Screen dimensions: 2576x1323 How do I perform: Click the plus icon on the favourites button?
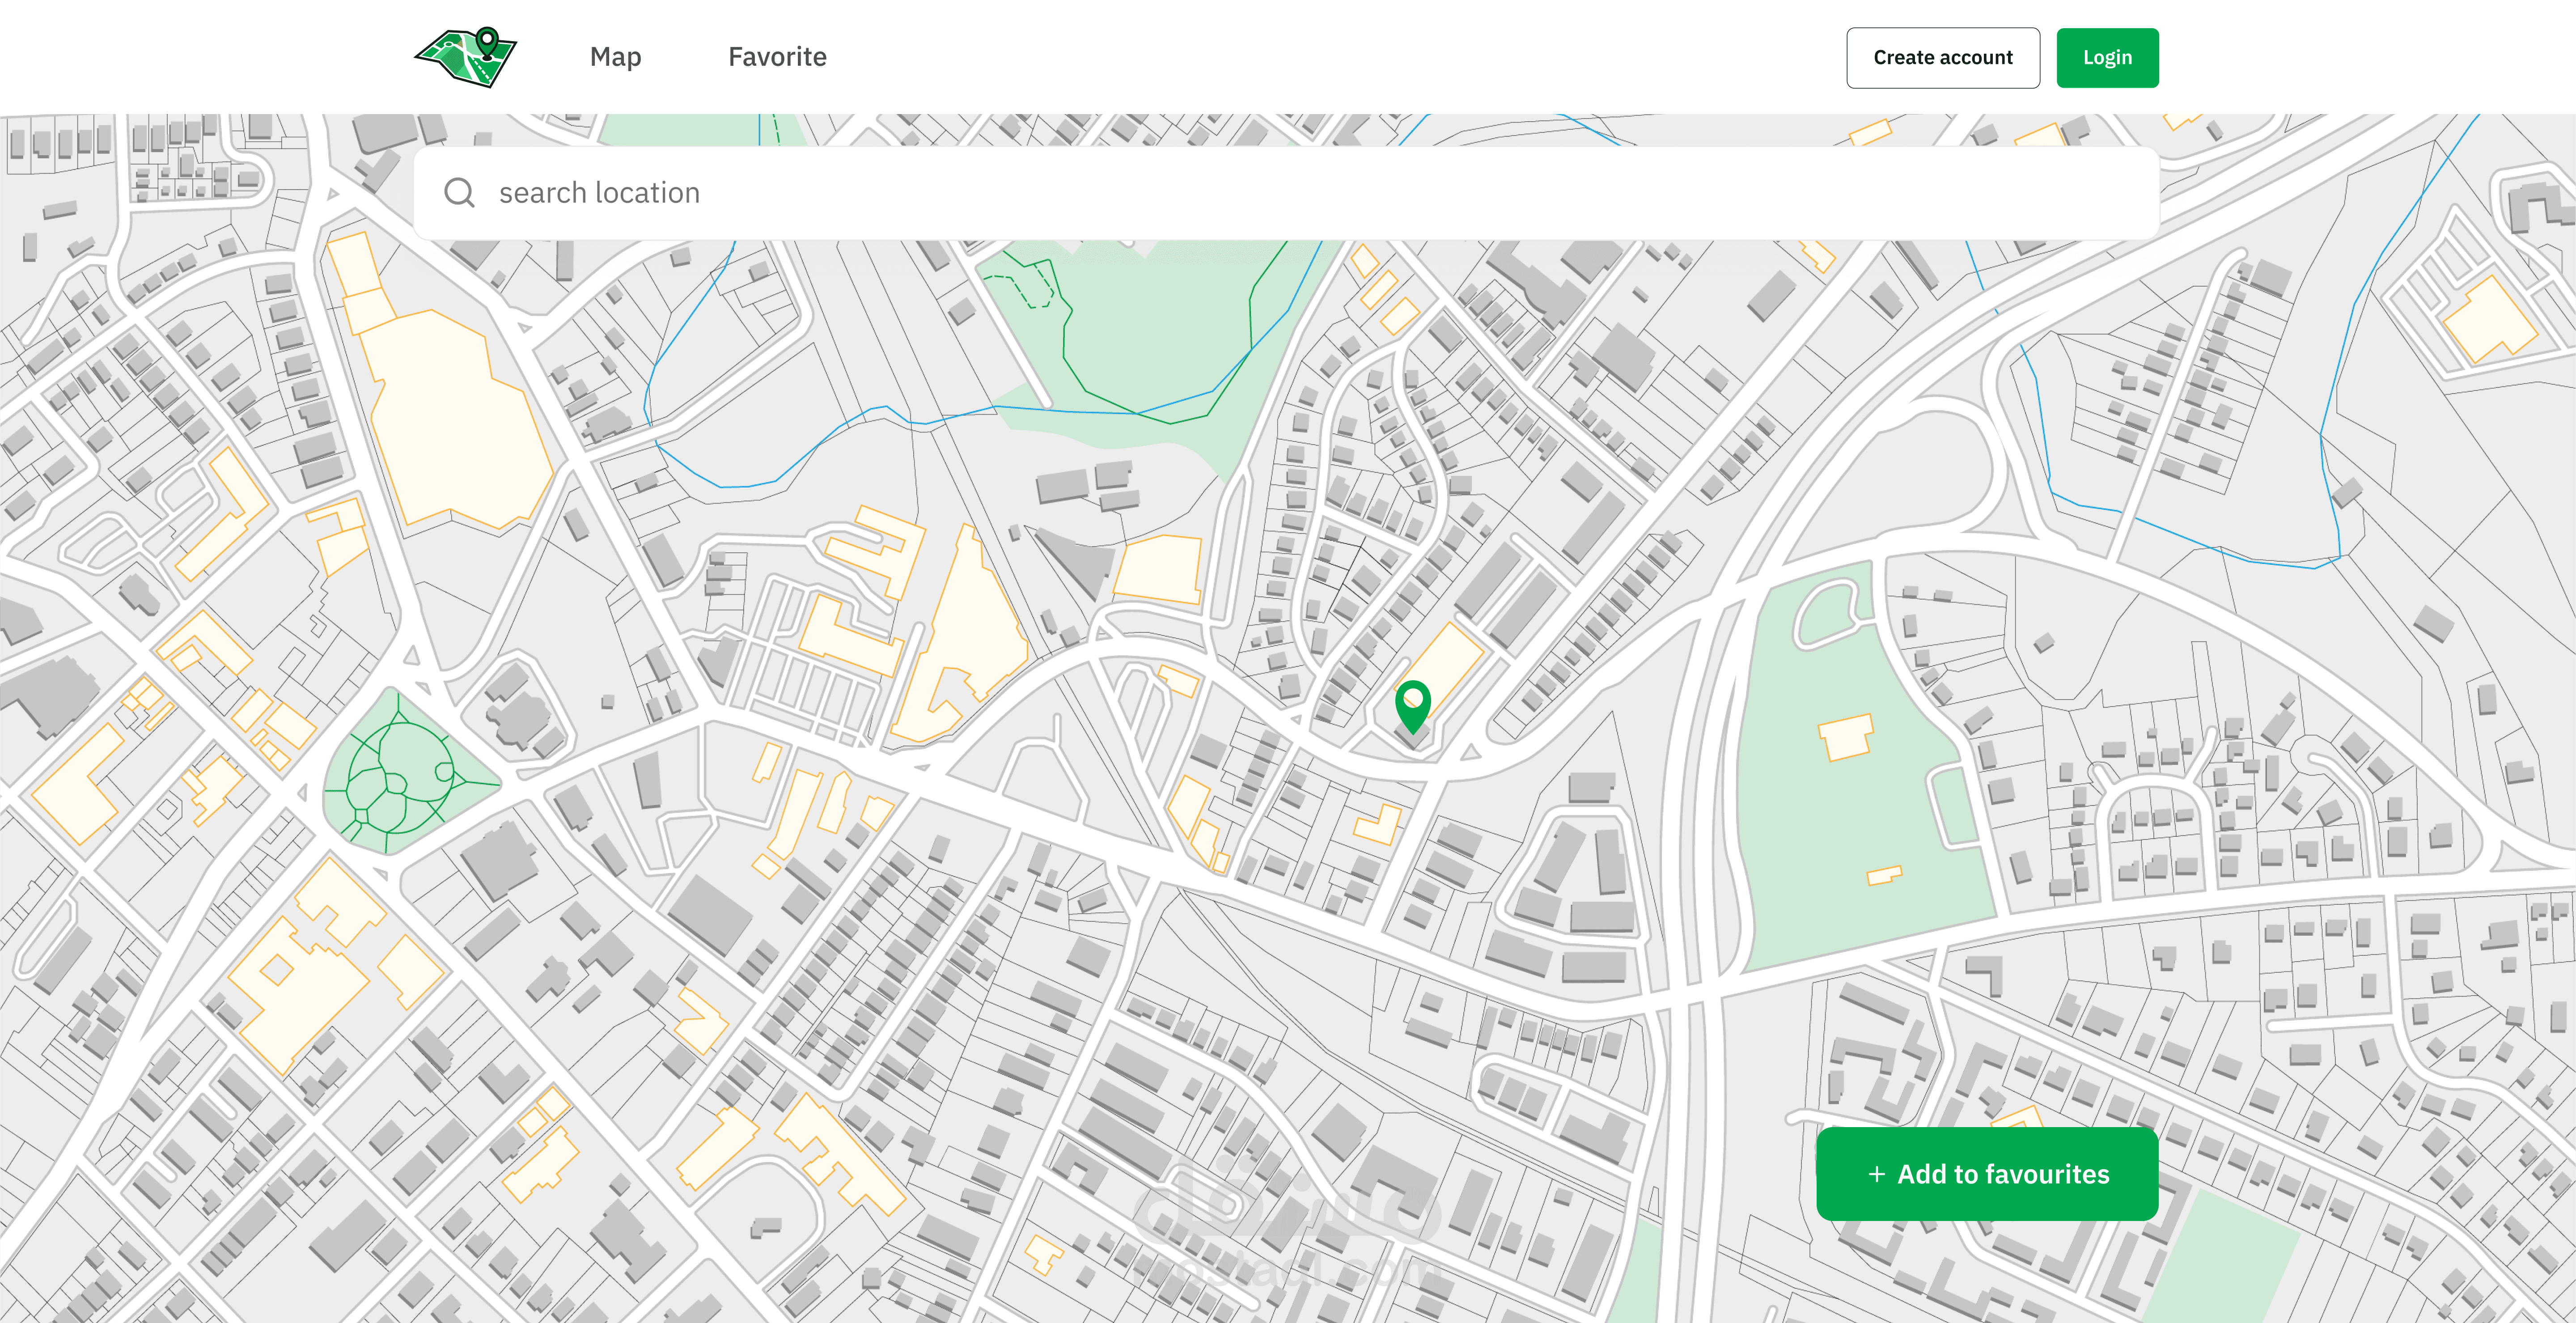1877,1174
